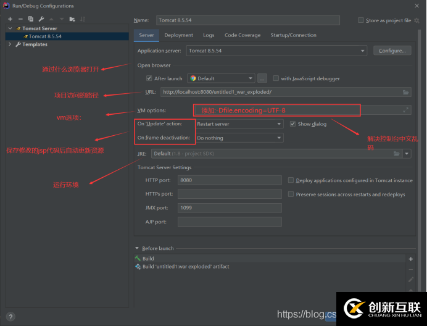Image resolution: width=427 pixels, height=326 pixels.
Task: Uncheck the After launch checkbox
Action: click(149, 78)
